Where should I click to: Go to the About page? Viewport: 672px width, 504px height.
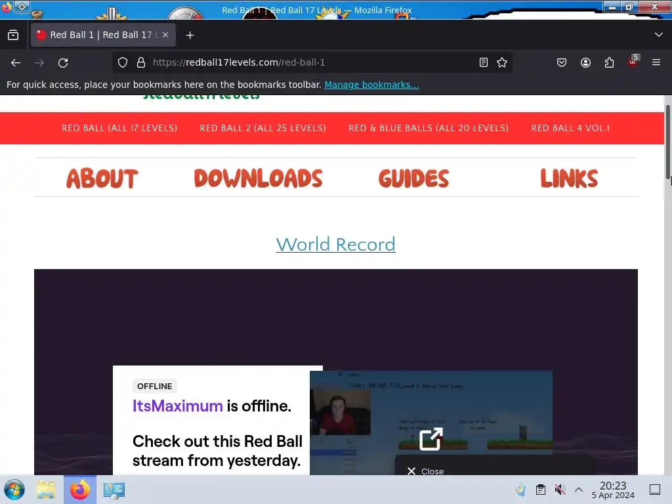[102, 178]
